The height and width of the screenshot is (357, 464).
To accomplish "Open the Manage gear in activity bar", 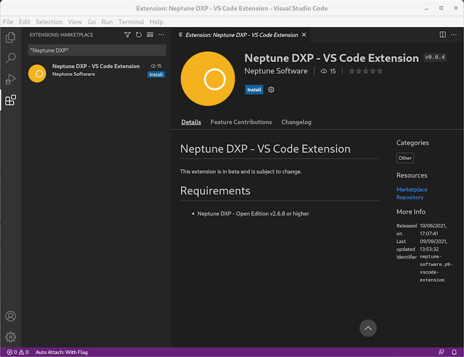I will pyautogui.click(x=10, y=337).
